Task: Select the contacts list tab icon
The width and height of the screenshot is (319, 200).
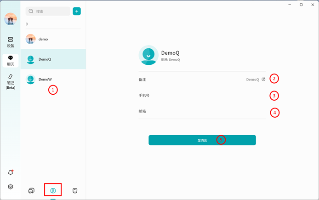Action: (53, 190)
